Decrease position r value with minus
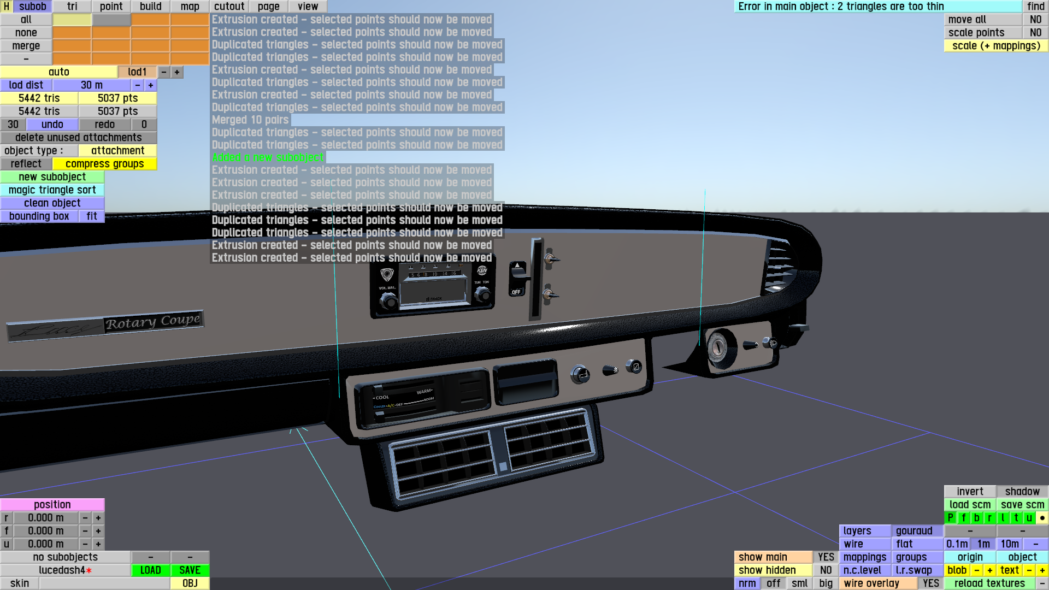The height and width of the screenshot is (590, 1049). (85, 518)
